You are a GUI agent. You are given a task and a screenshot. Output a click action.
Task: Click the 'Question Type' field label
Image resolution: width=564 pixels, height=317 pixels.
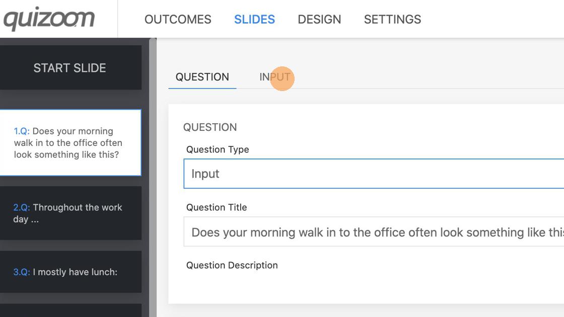218,149
